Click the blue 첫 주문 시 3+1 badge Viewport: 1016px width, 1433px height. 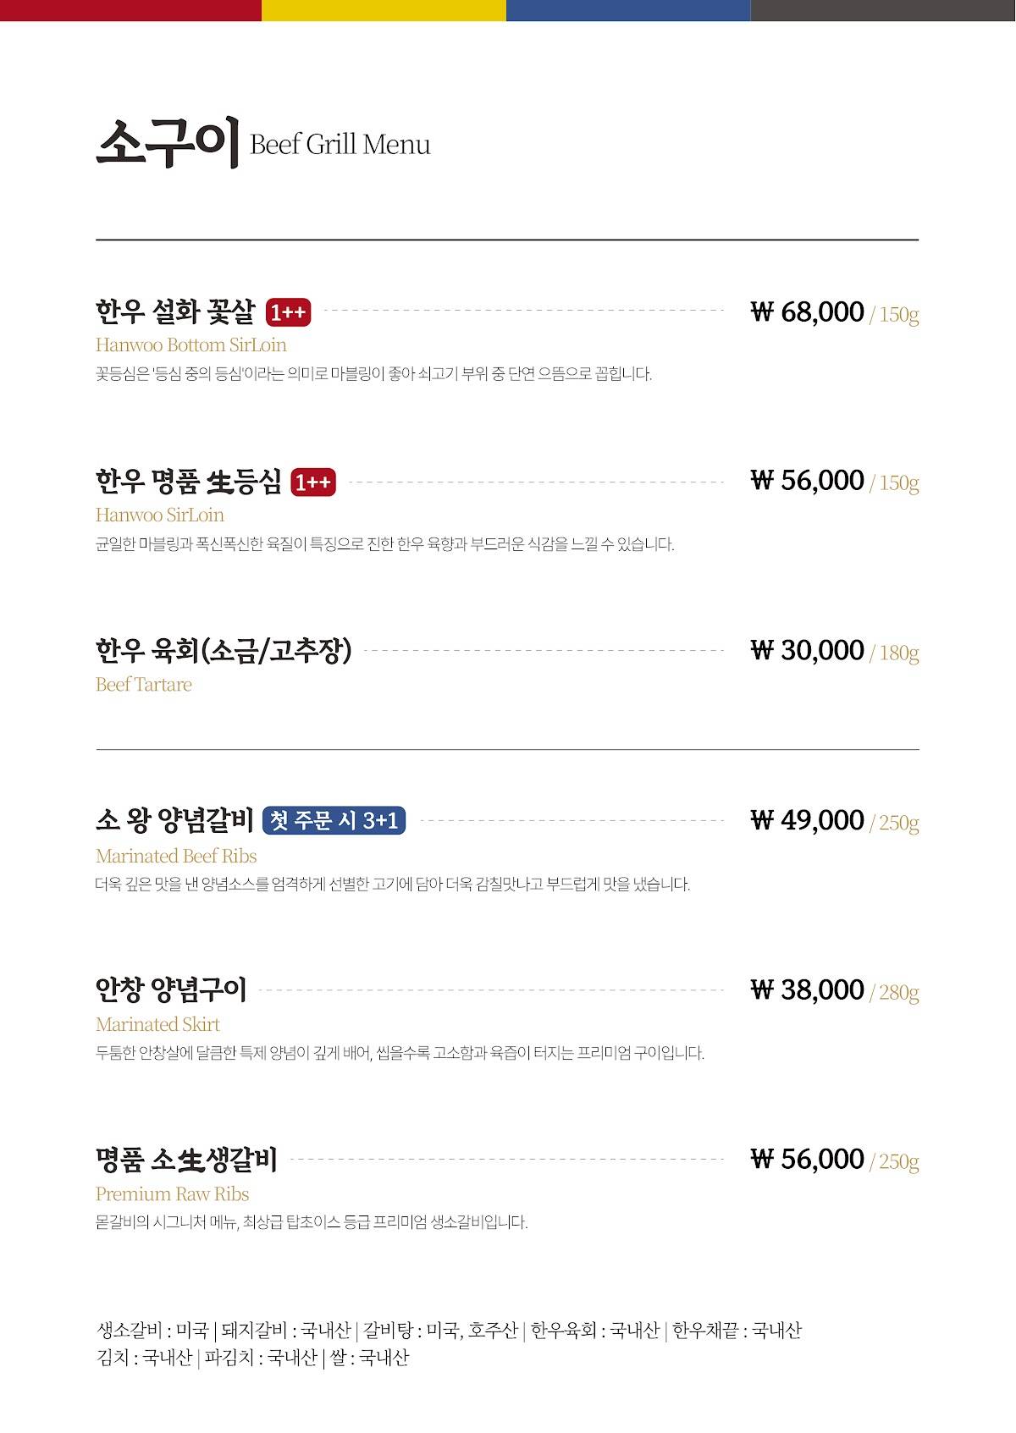click(x=334, y=820)
